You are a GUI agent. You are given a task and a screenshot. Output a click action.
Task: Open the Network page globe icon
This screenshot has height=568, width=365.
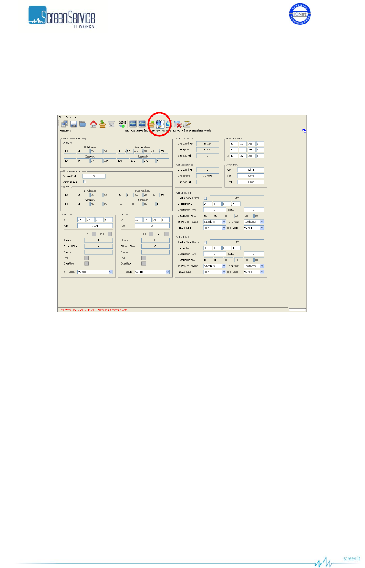pyautogui.click(x=160, y=124)
